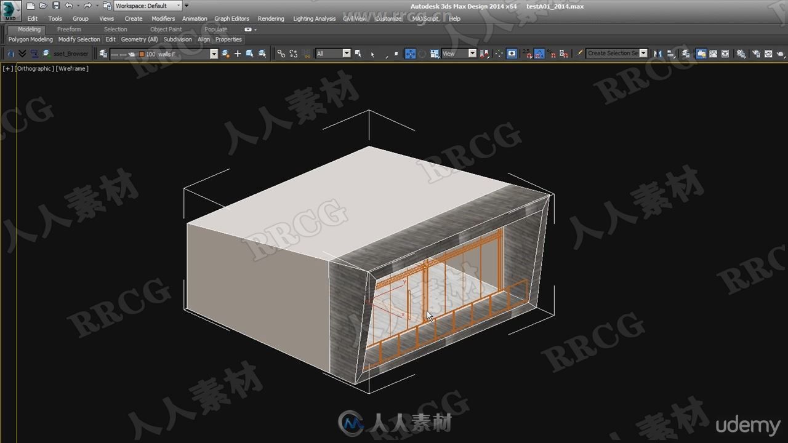Viewport: 788px width, 443px height.
Task: Expand the Geometry (All) panel
Action: click(x=139, y=39)
